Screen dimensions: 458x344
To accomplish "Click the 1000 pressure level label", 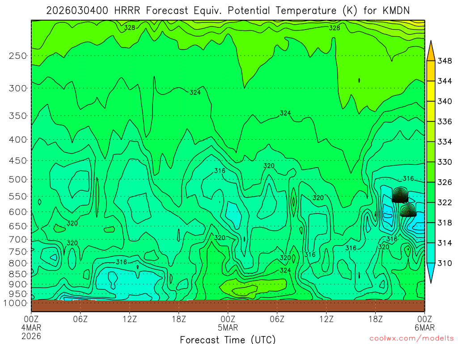I will click(15, 303).
